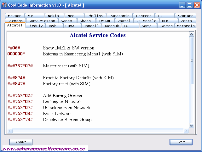The height and width of the screenshot is (152, 202).
Task: Click the Exit button
Action: click(x=181, y=142)
